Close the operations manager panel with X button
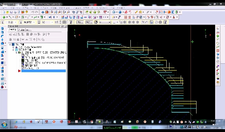Image resolution: width=225 pixels, height=132 pixels. [65, 26]
